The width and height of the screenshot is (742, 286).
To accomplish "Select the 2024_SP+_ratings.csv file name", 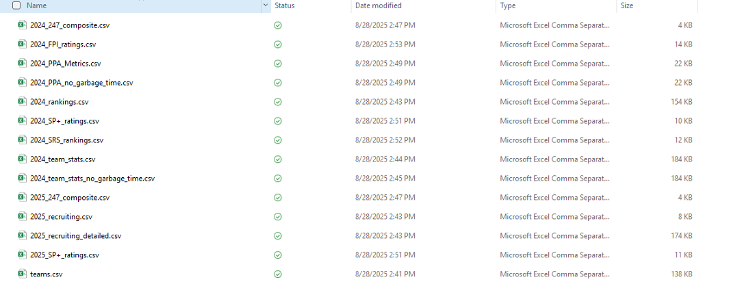I will coord(64,121).
